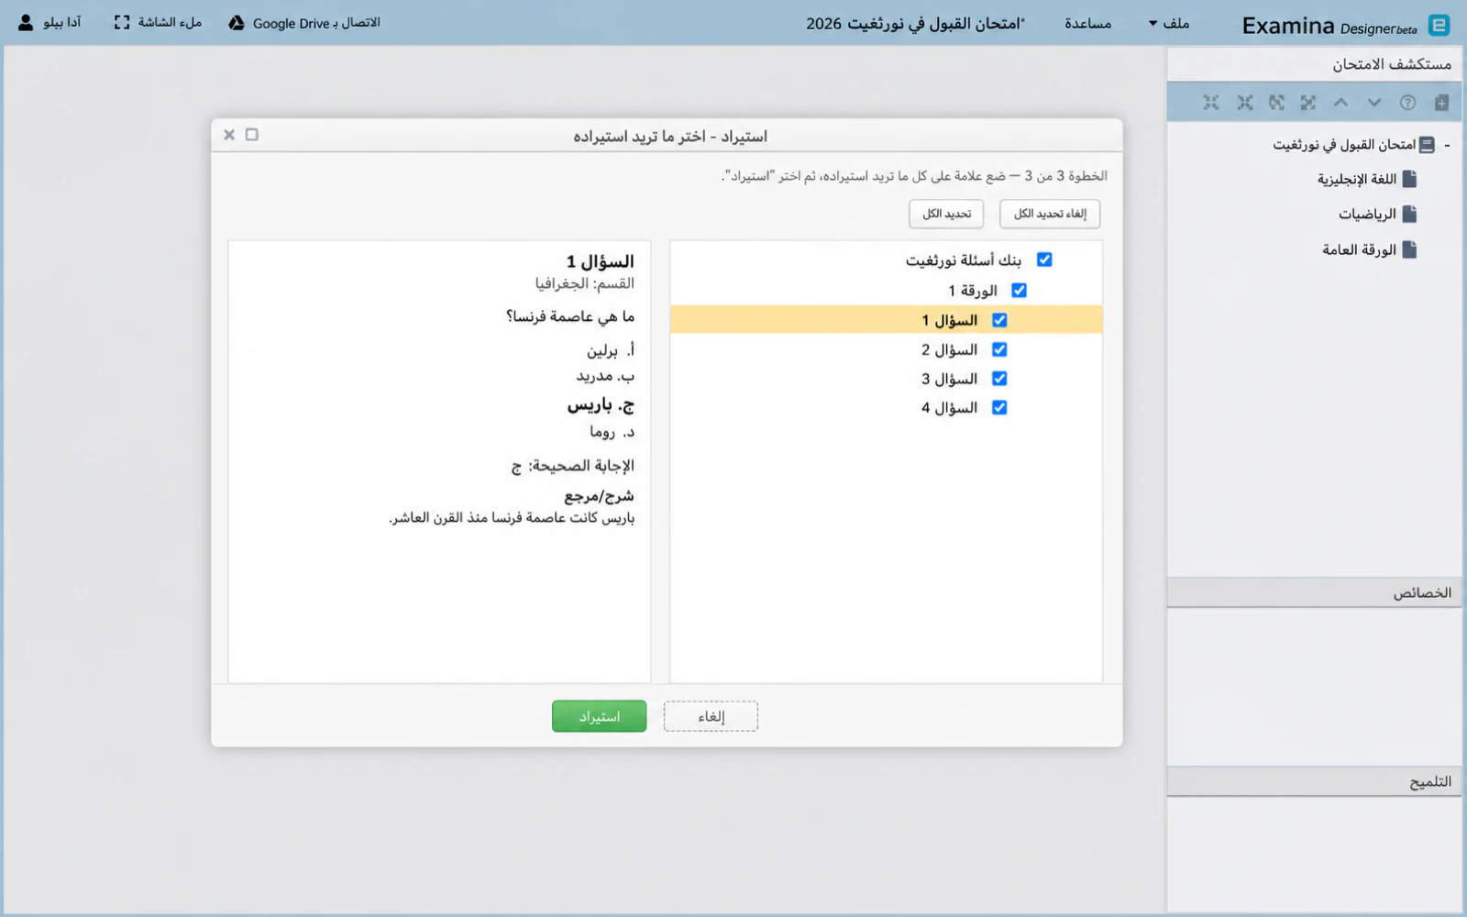1467x917 pixels.
Task: Select the السؤال 3 row label
Action: pos(949,379)
